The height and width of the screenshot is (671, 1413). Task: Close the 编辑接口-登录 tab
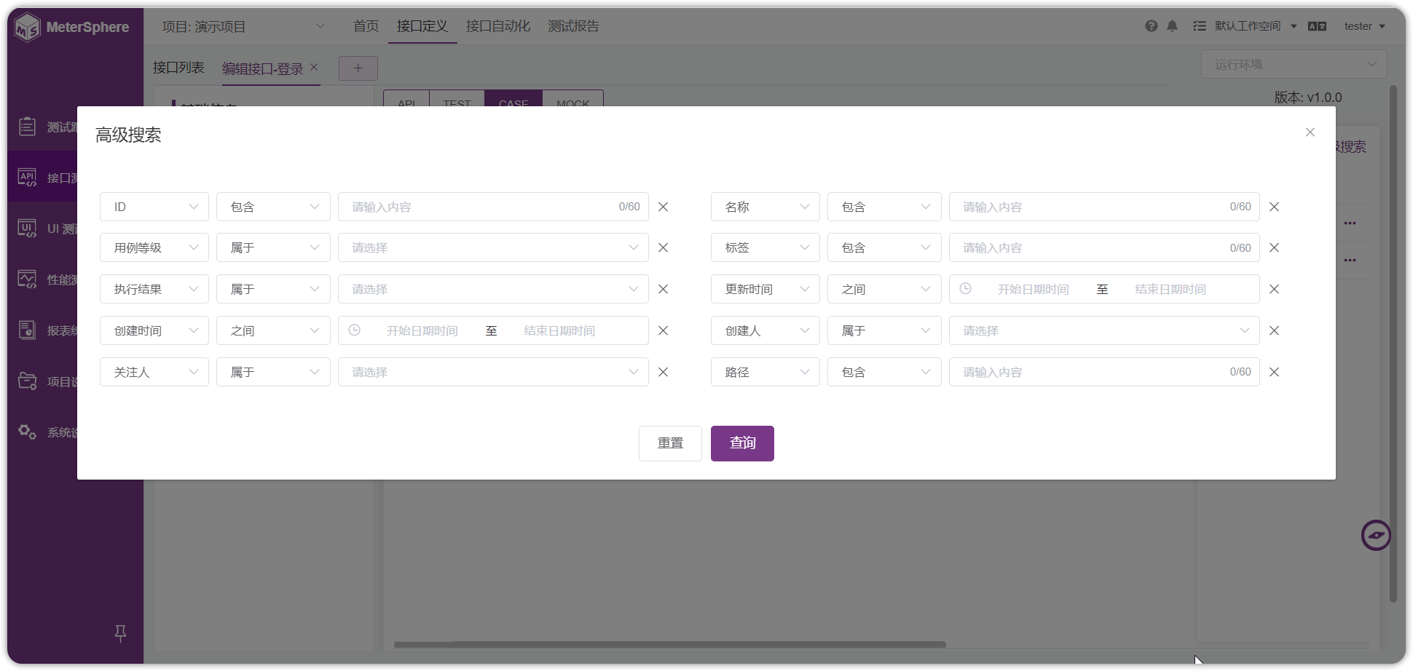pyautogui.click(x=315, y=67)
